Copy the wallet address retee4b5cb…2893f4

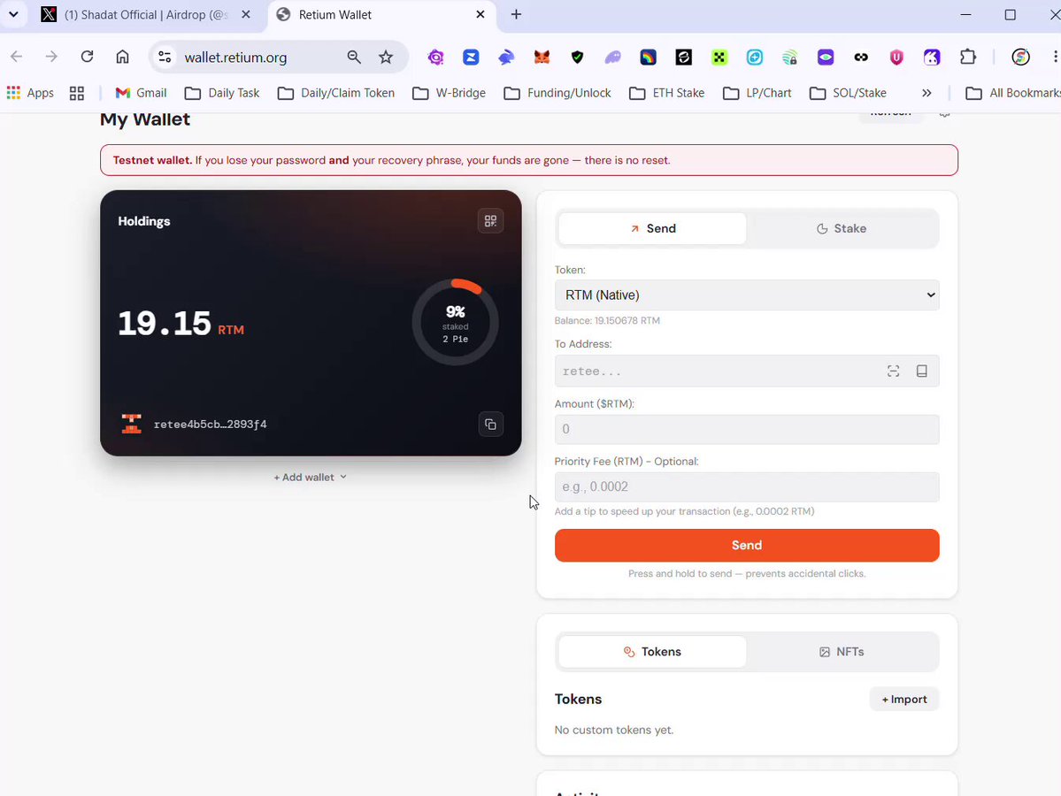pyautogui.click(x=490, y=425)
